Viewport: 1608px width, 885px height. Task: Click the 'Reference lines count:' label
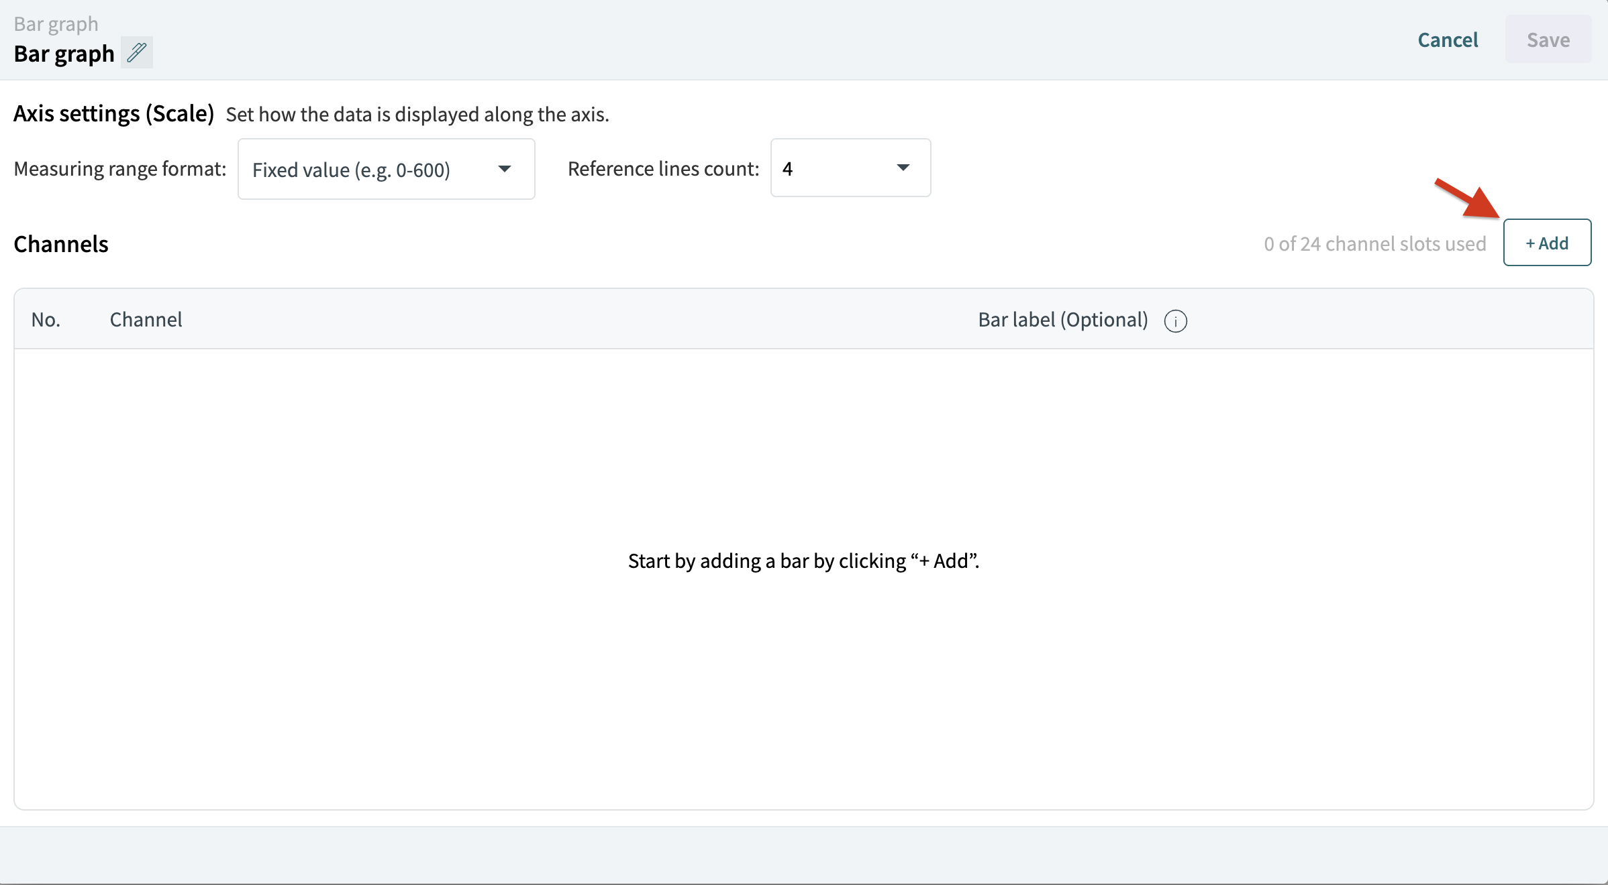point(663,169)
